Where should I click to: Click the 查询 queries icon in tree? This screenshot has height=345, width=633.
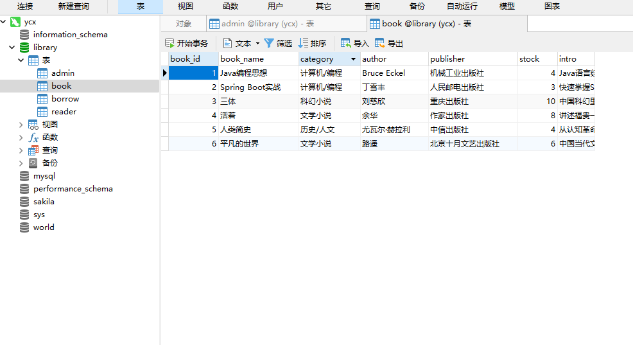(x=33, y=150)
